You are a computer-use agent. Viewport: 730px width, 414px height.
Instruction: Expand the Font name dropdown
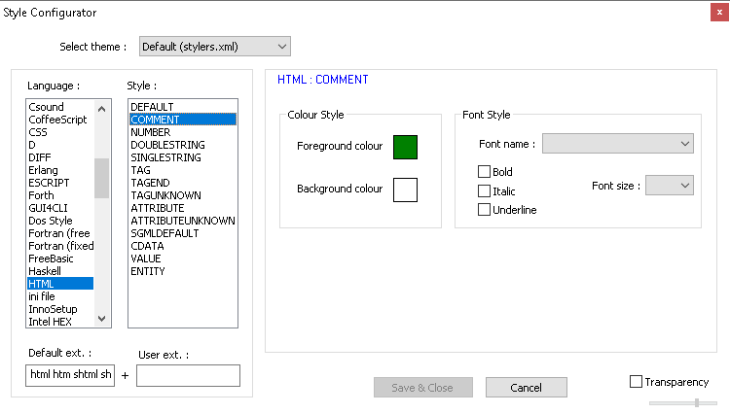(617, 144)
